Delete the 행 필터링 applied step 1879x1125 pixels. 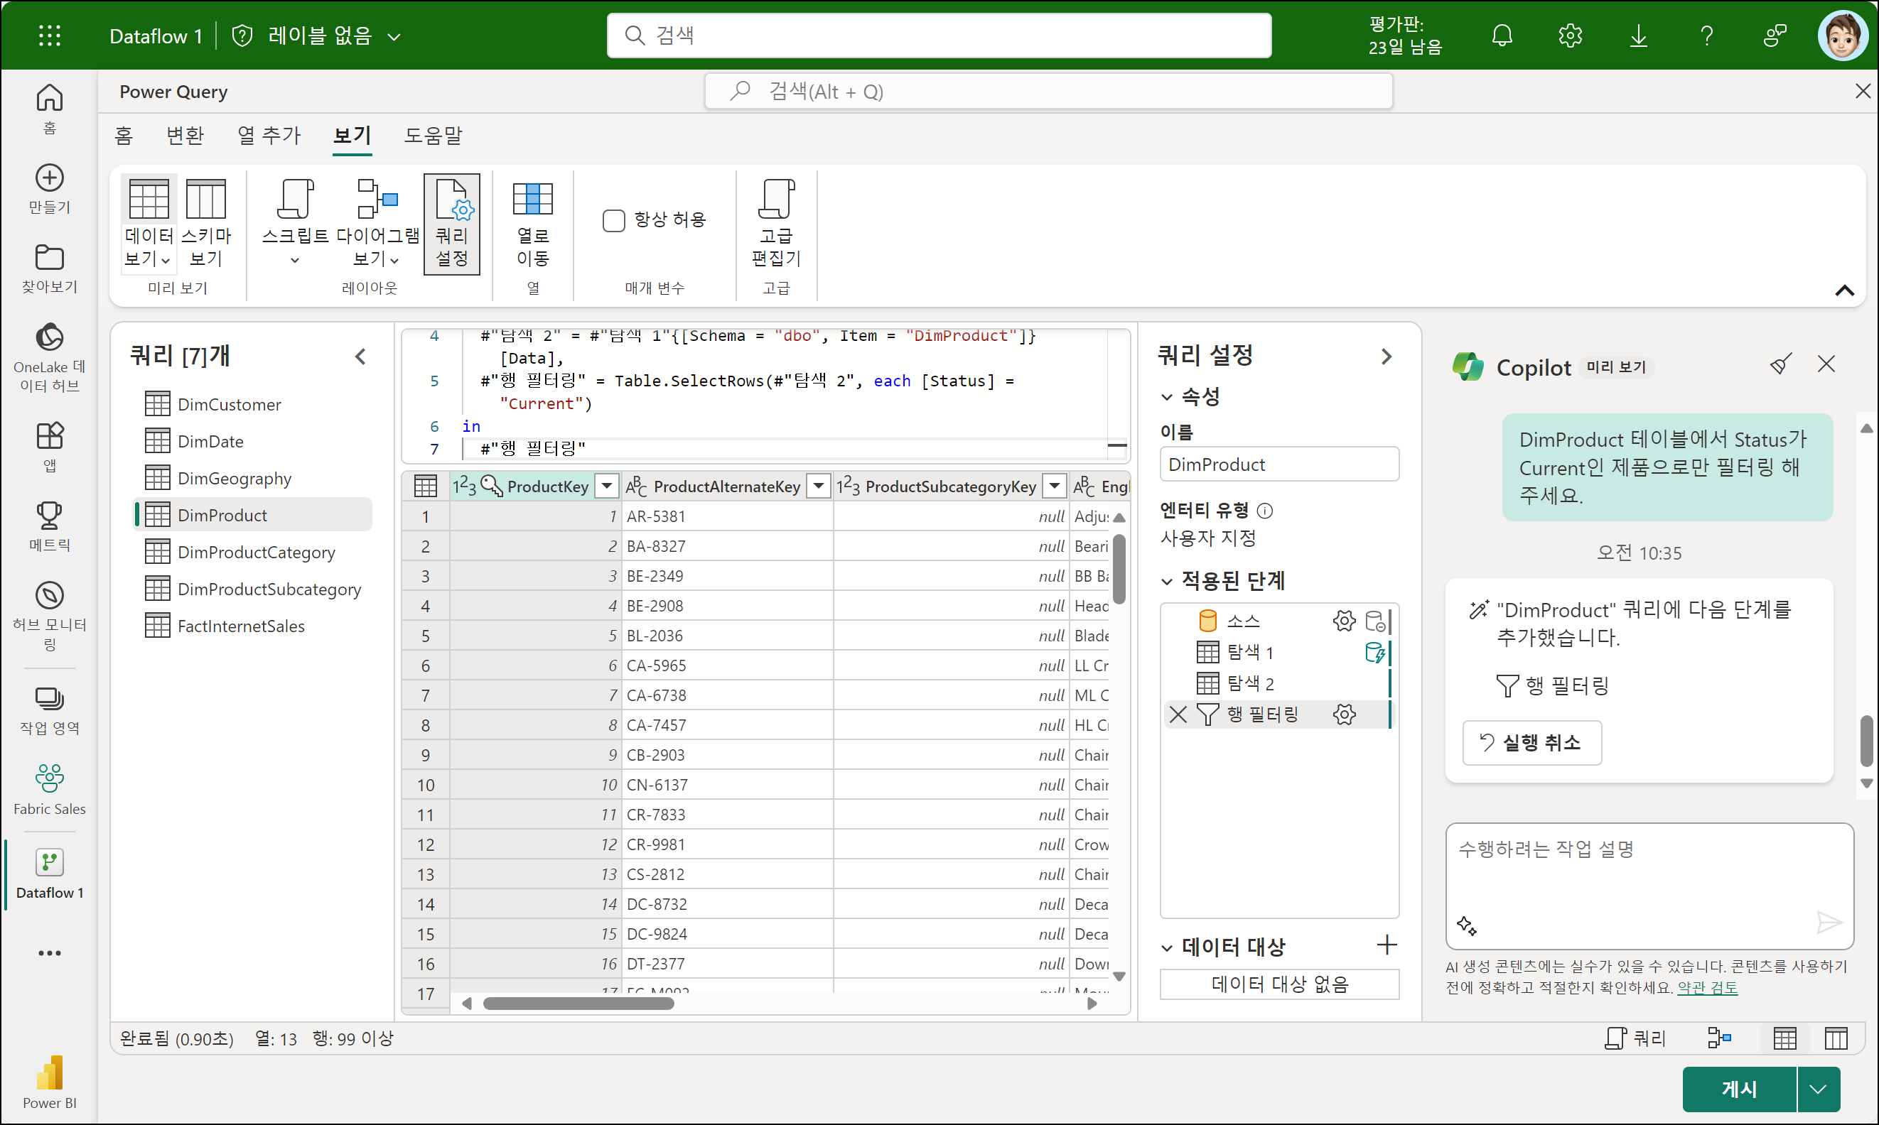pyautogui.click(x=1178, y=714)
